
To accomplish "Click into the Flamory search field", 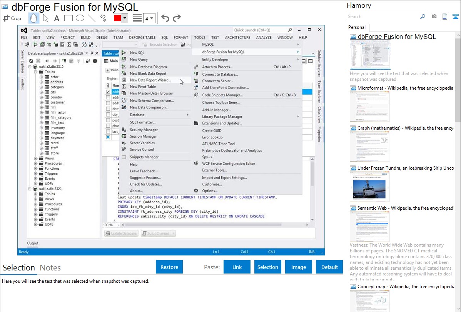I will (x=383, y=17).
